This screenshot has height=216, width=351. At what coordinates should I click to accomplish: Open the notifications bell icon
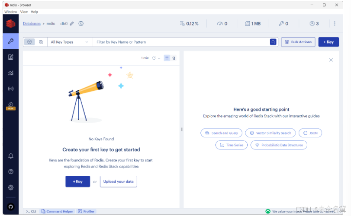pyautogui.click(x=10, y=156)
